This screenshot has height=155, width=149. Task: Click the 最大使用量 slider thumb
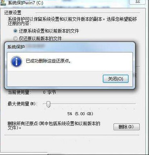(48, 104)
